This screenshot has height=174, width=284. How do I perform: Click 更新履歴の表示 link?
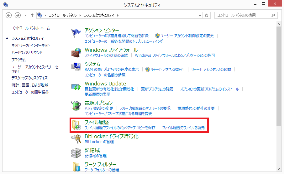click(x=97, y=94)
